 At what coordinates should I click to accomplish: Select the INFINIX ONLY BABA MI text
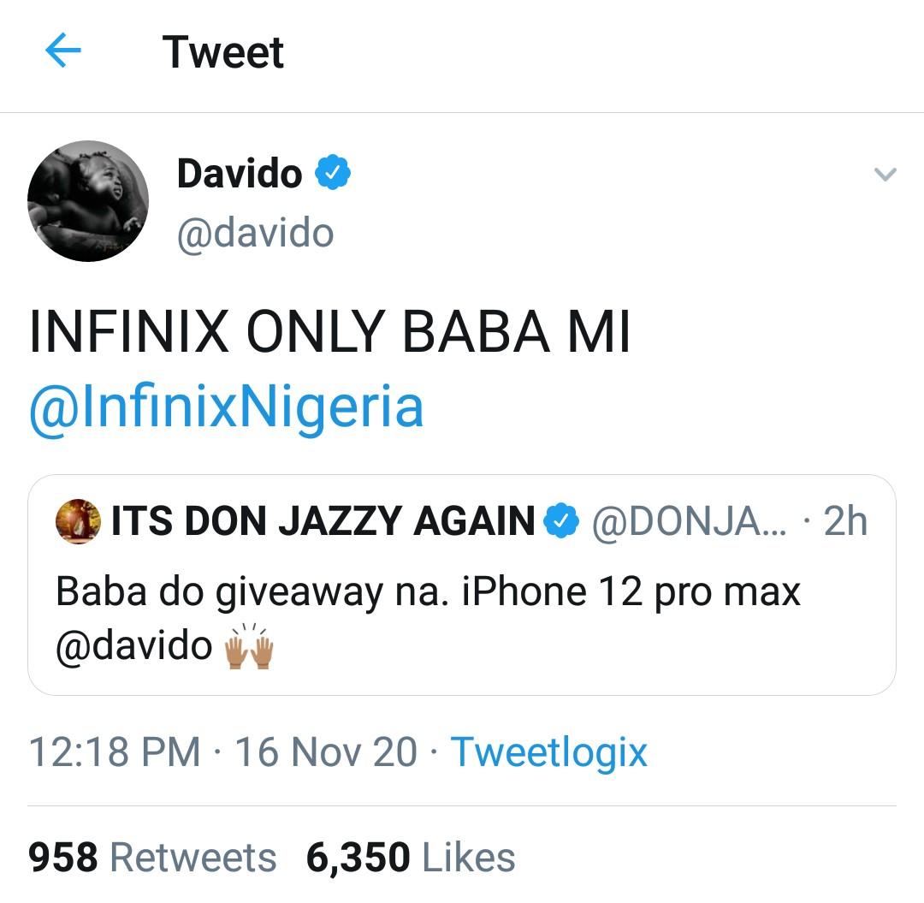click(x=329, y=334)
